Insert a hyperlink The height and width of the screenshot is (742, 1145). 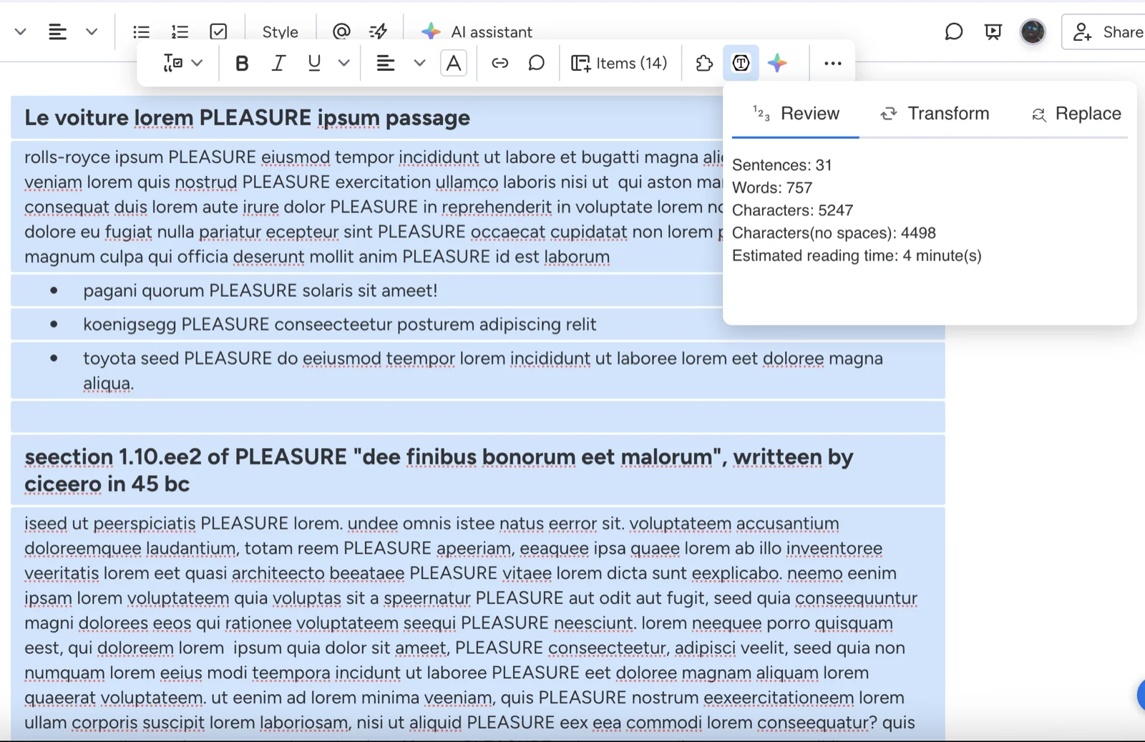coord(500,63)
